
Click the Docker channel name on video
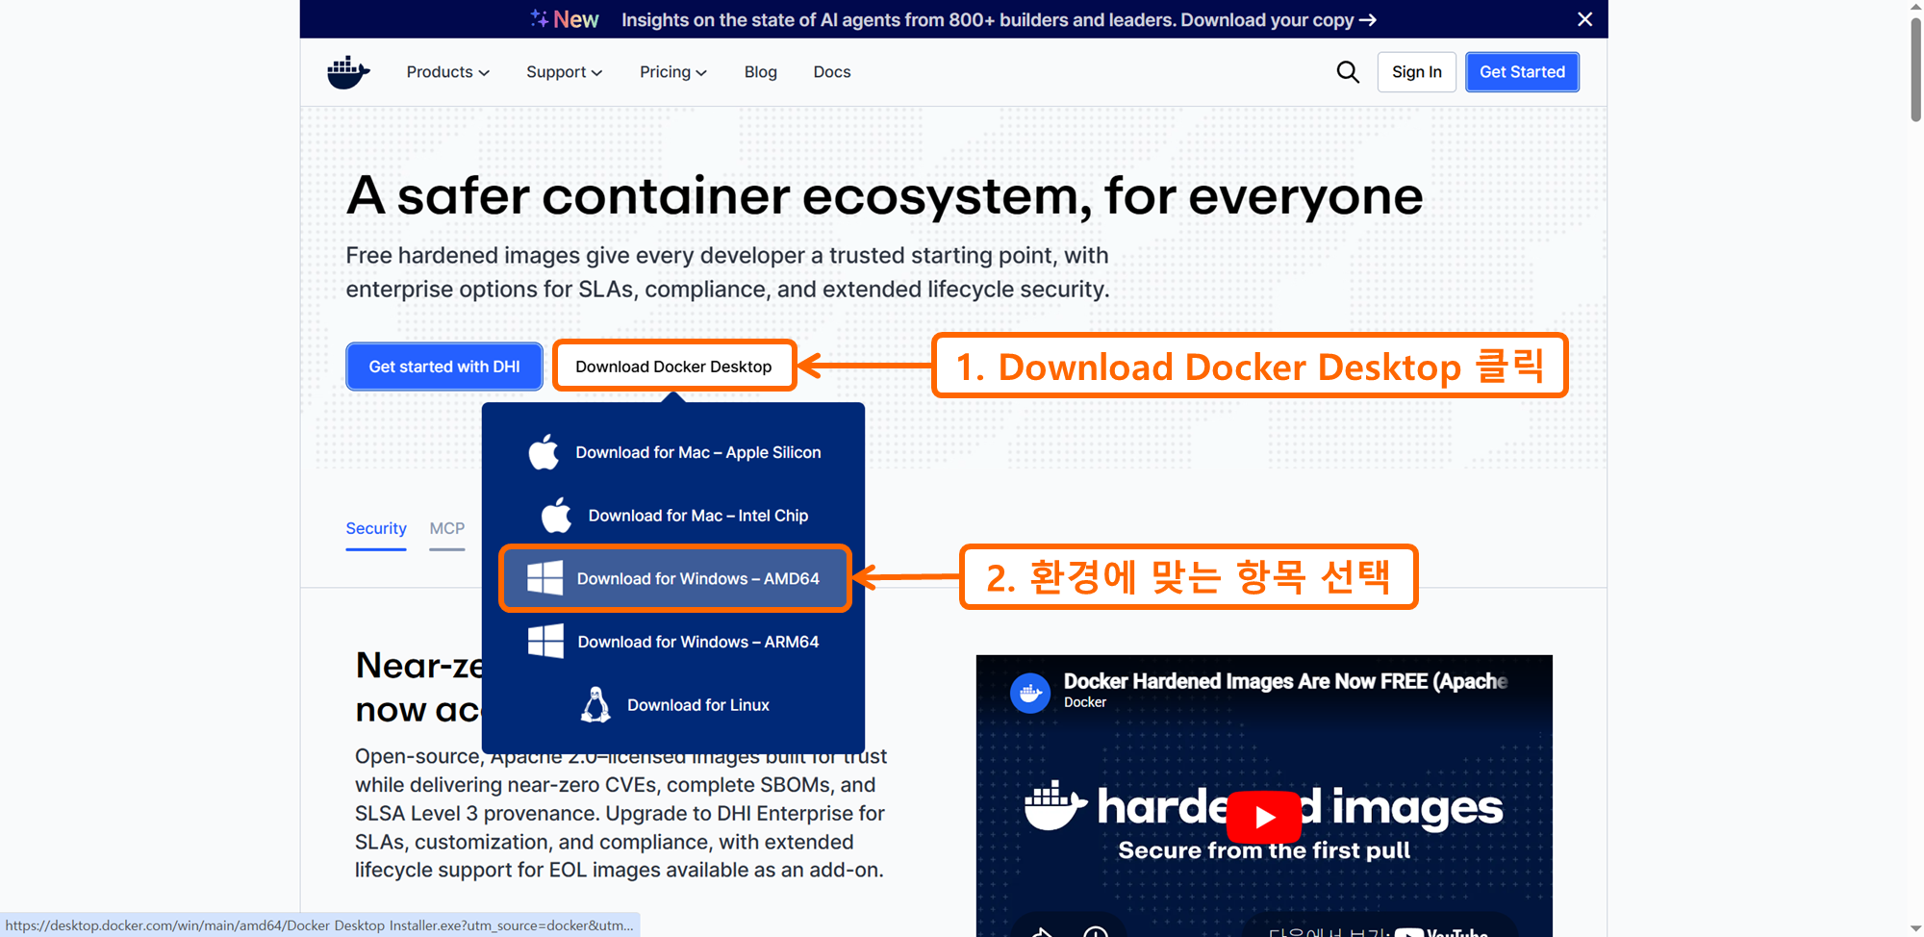coord(1085,702)
